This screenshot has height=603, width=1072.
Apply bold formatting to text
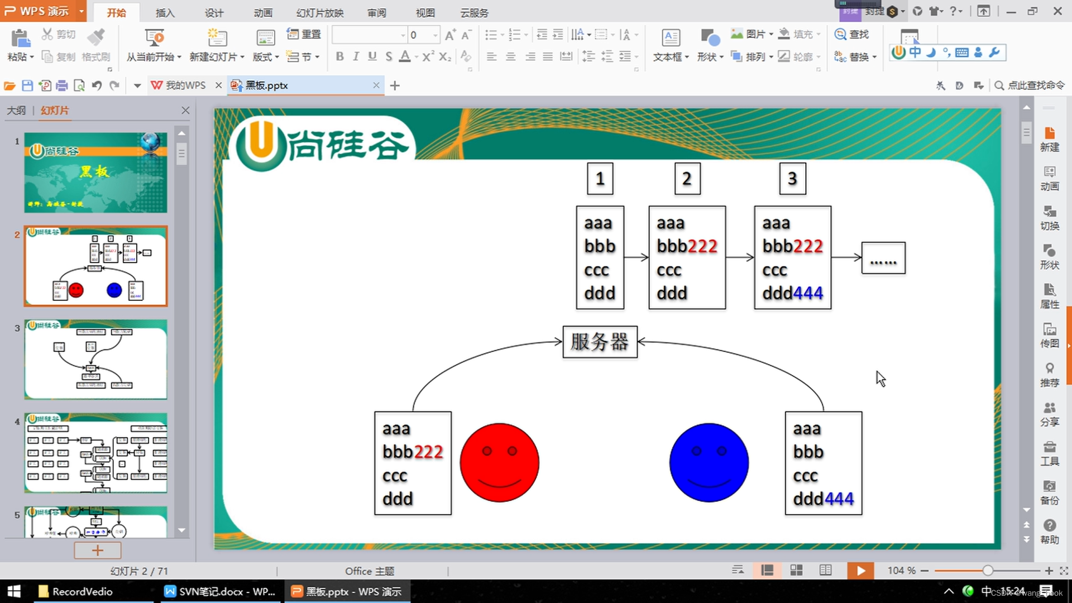[x=339, y=56]
